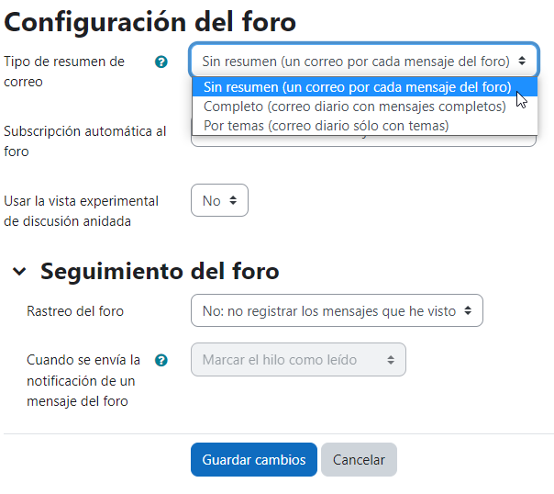Open help icon for notificación de mensaje
Screen dimensions: 554x494
click(x=161, y=360)
